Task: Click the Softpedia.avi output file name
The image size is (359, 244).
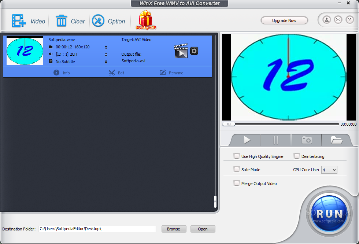Action: 133,61
